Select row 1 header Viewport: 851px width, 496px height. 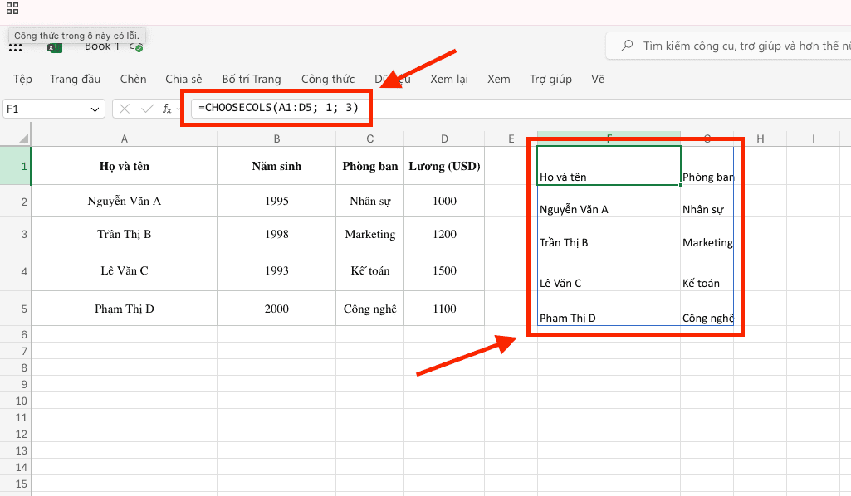point(15,165)
